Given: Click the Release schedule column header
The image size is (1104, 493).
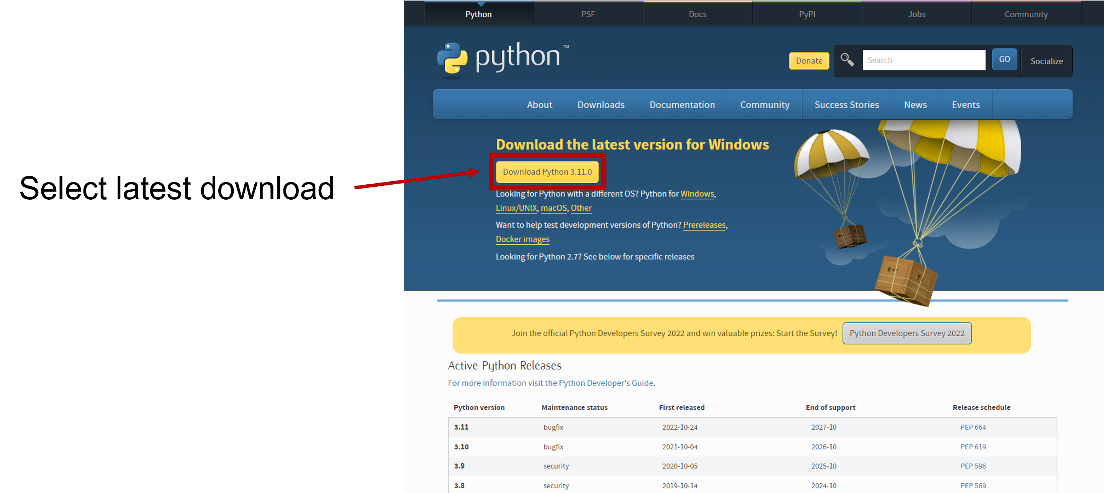Looking at the screenshot, I should pyautogui.click(x=981, y=407).
